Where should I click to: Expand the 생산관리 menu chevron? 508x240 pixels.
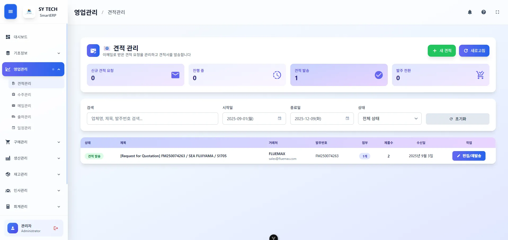click(x=59, y=158)
